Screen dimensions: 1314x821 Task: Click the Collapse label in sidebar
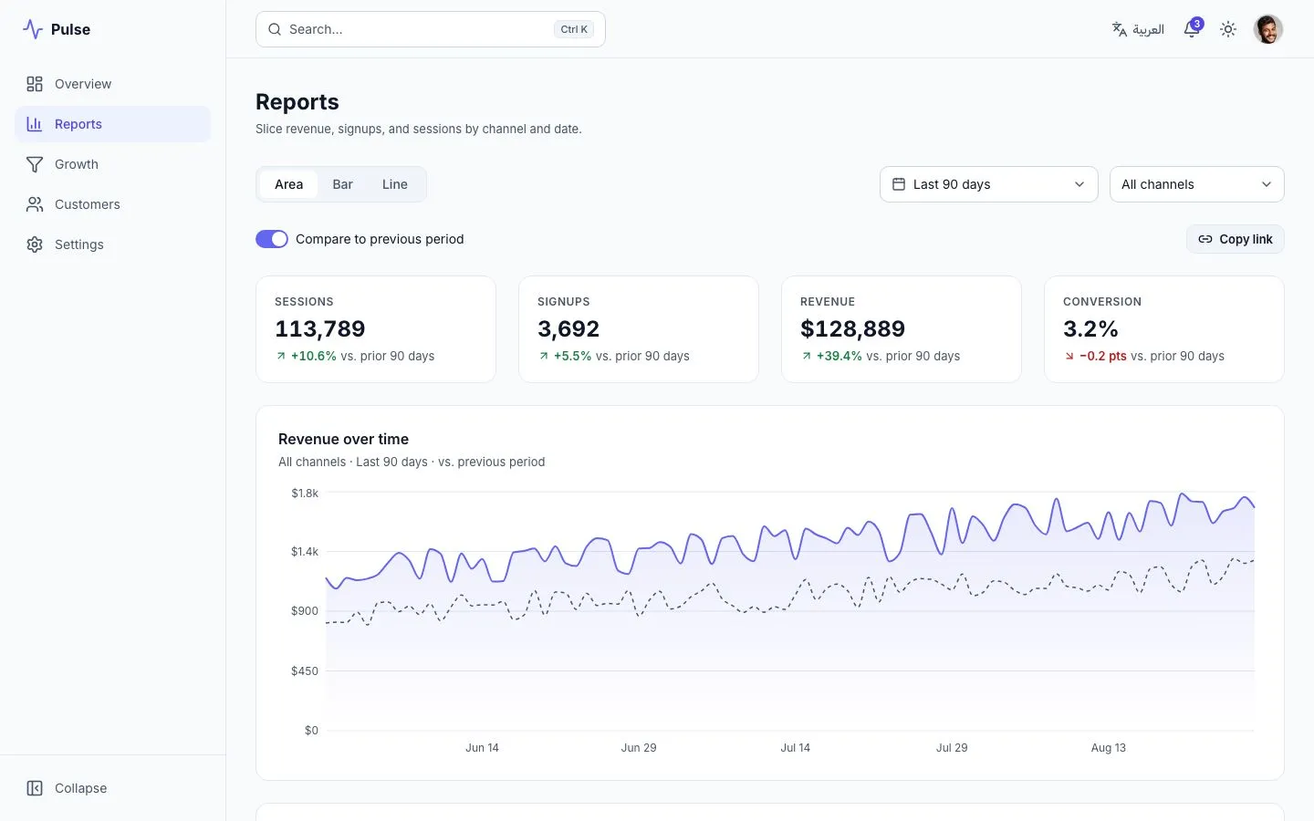click(81, 788)
